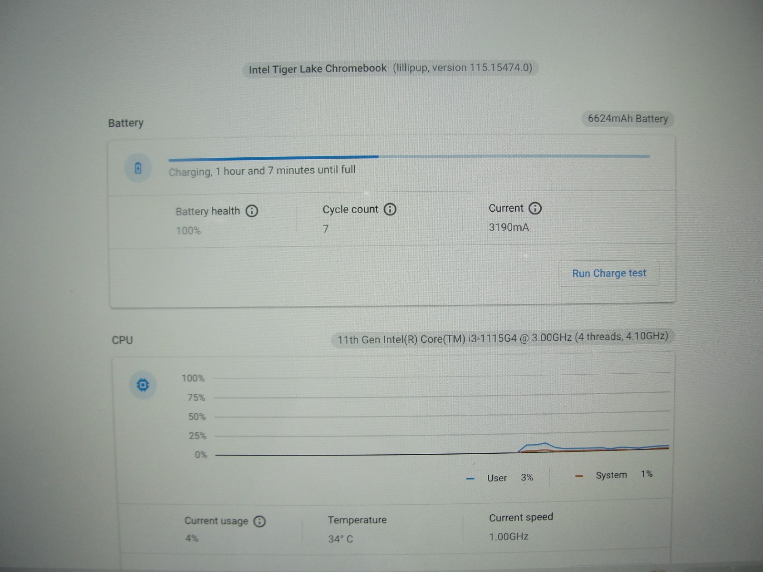This screenshot has width=763, height=572.
Task: Click 'Charging, 1 hour and 7 minutes until full'
Action: 262,171
